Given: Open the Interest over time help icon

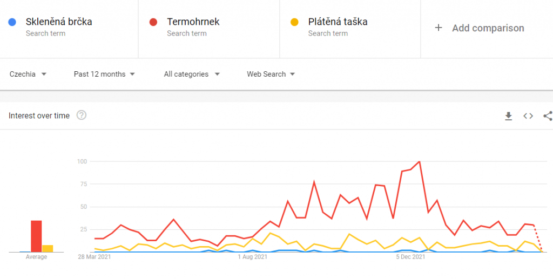Looking at the screenshot, I should pos(82,115).
